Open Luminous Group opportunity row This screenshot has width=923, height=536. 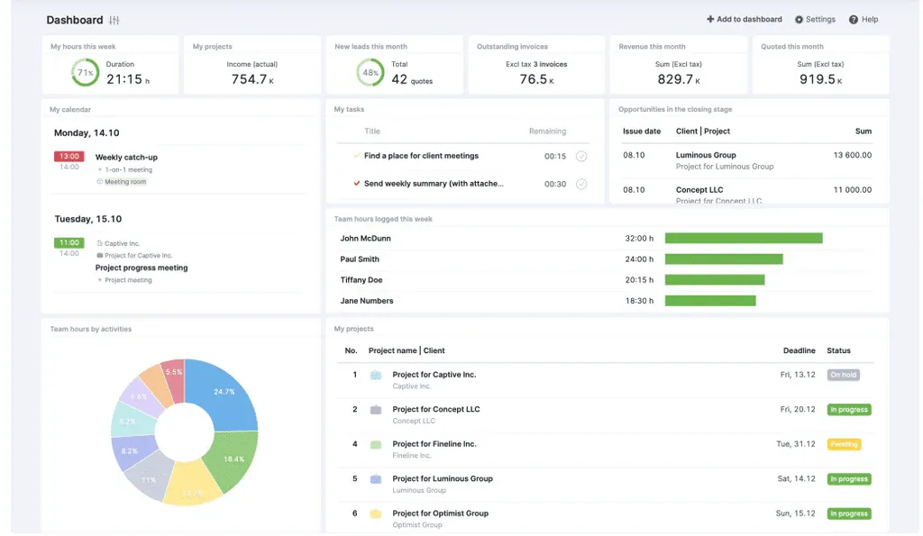pyautogui.click(x=747, y=160)
